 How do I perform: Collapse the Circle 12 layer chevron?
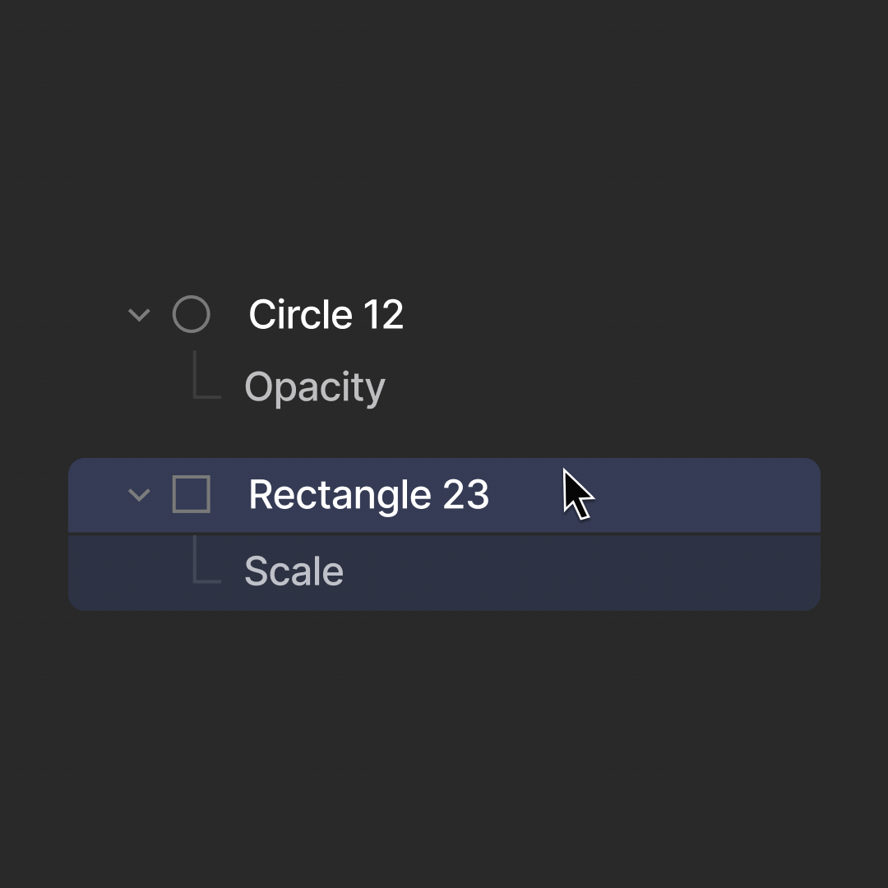tap(139, 315)
